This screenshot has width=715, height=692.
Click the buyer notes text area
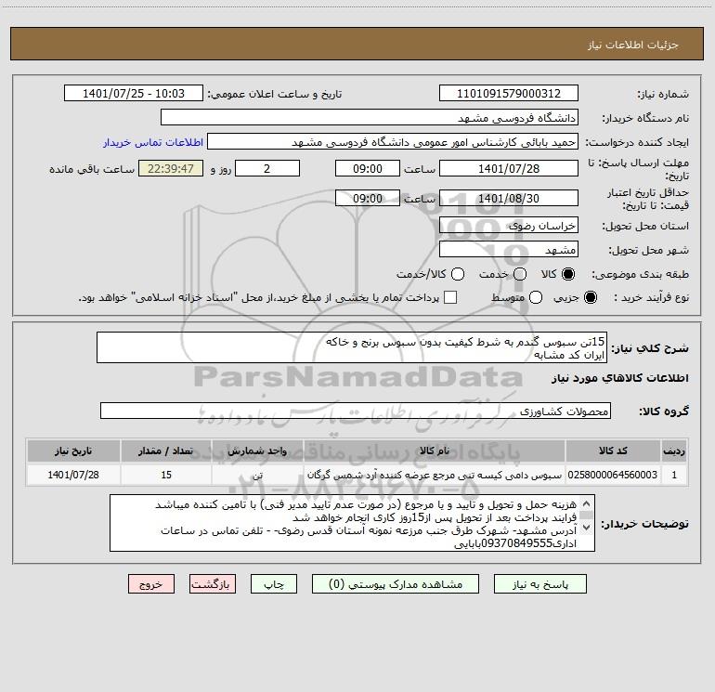(x=352, y=523)
